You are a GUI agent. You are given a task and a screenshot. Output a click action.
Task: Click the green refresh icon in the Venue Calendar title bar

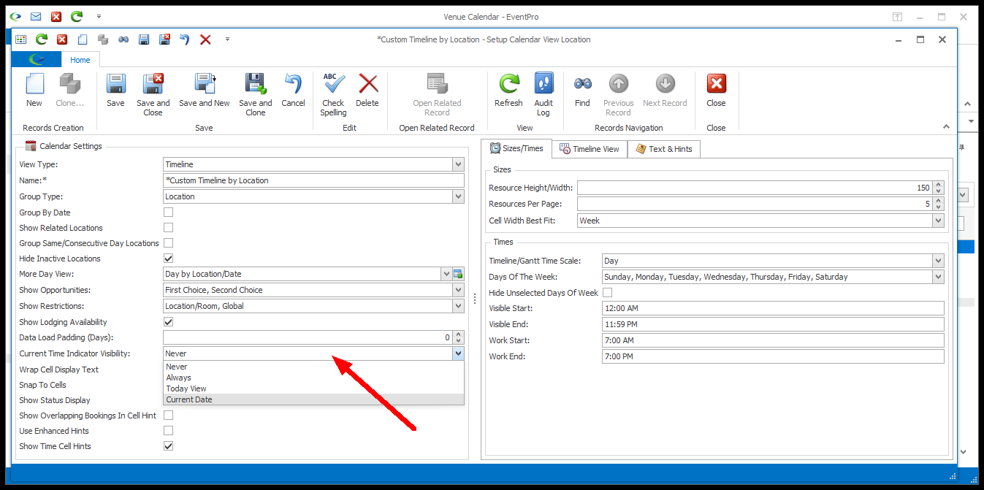click(x=77, y=17)
